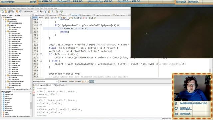This screenshot has height=120, width=213.
Task: Open Configuration.java in project tree
Action: click(x=16, y=23)
